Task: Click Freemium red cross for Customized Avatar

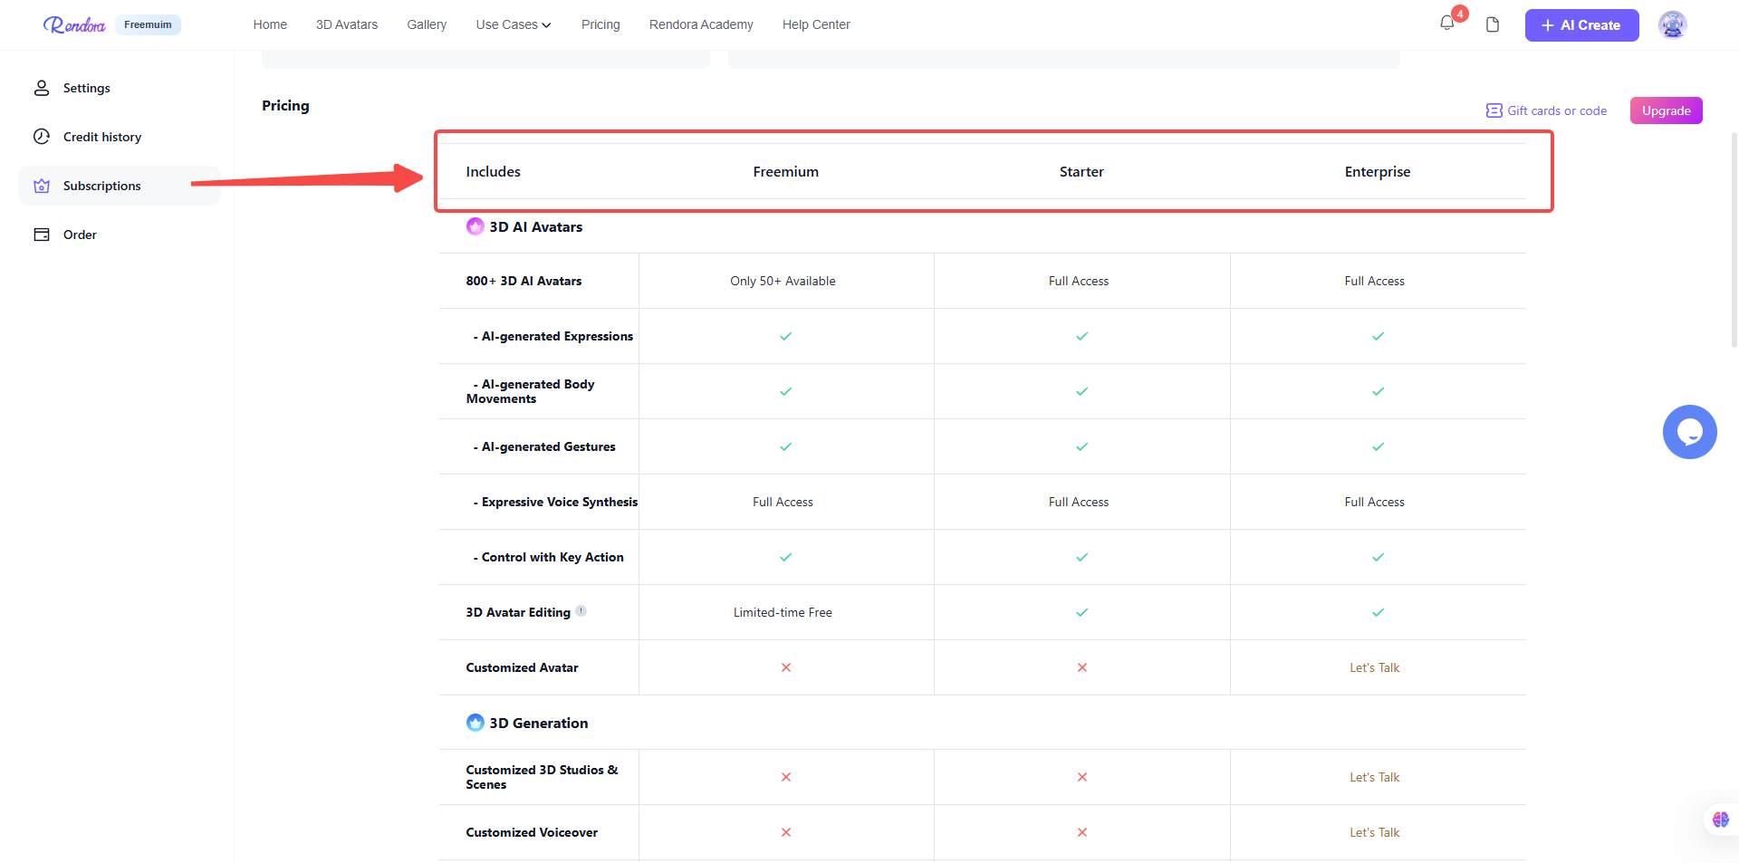Action: (x=785, y=667)
